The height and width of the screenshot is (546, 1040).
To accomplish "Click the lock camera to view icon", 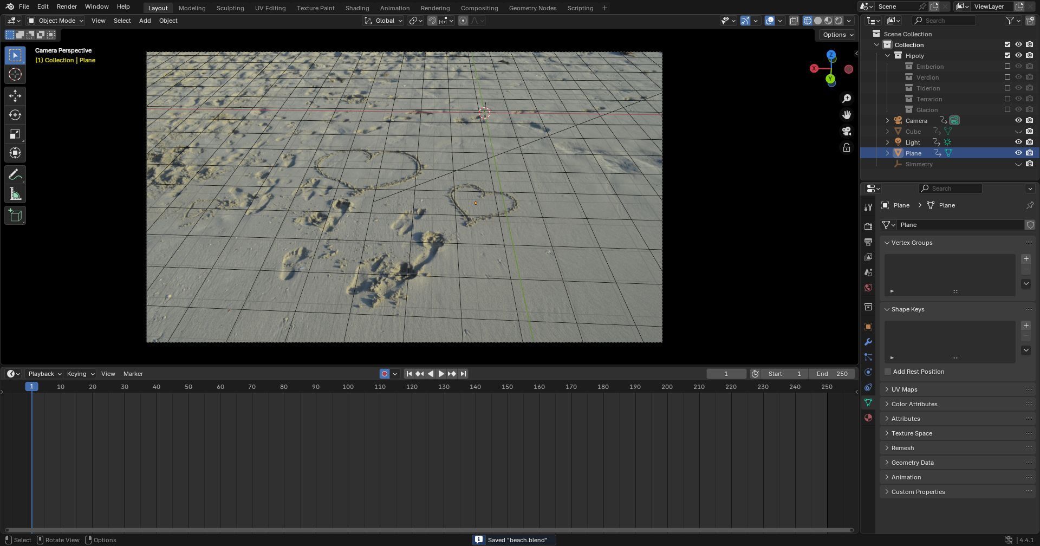I will (x=847, y=147).
